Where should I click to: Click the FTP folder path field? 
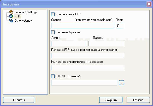(88, 55)
